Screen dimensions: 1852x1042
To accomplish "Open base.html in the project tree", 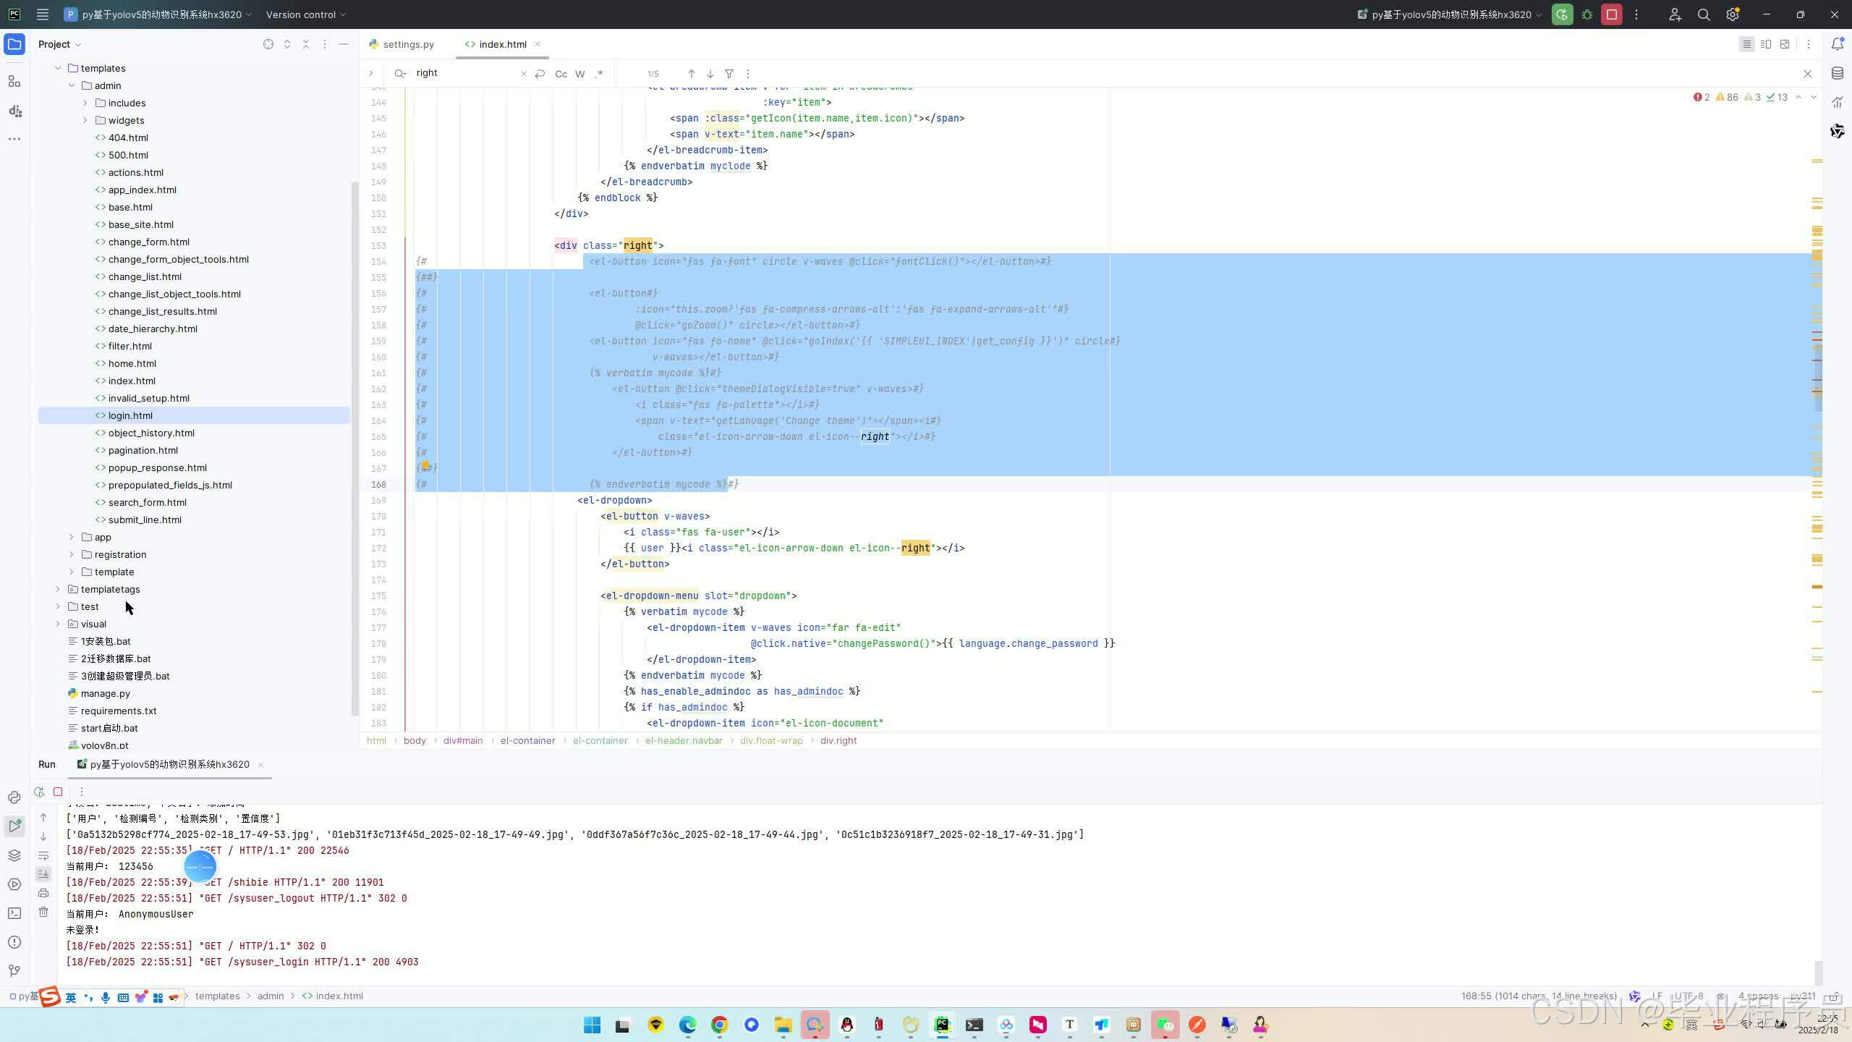I will 130,207.
